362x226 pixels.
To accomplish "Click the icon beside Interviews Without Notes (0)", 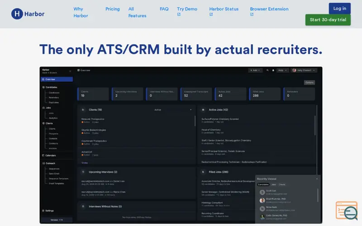I will point(83,207).
